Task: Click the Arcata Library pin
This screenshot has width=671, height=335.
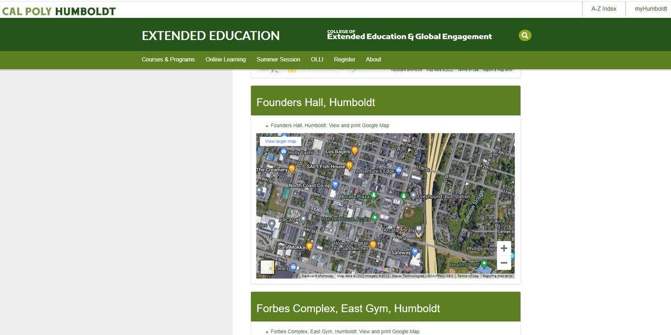Action: coord(419,229)
